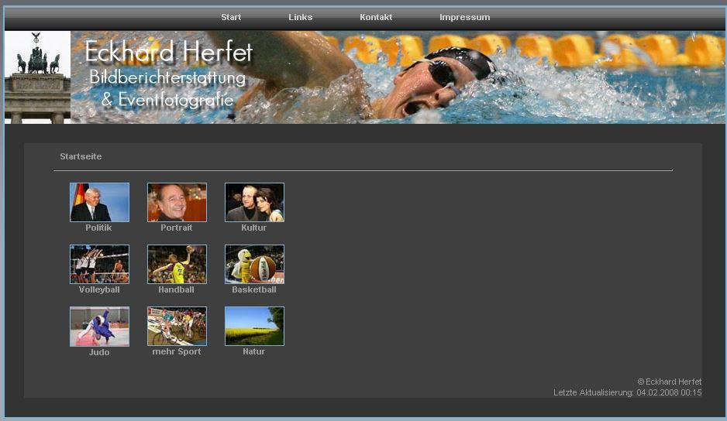Click the Handball player thumbnail
727x421 pixels.
(x=177, y=265)
